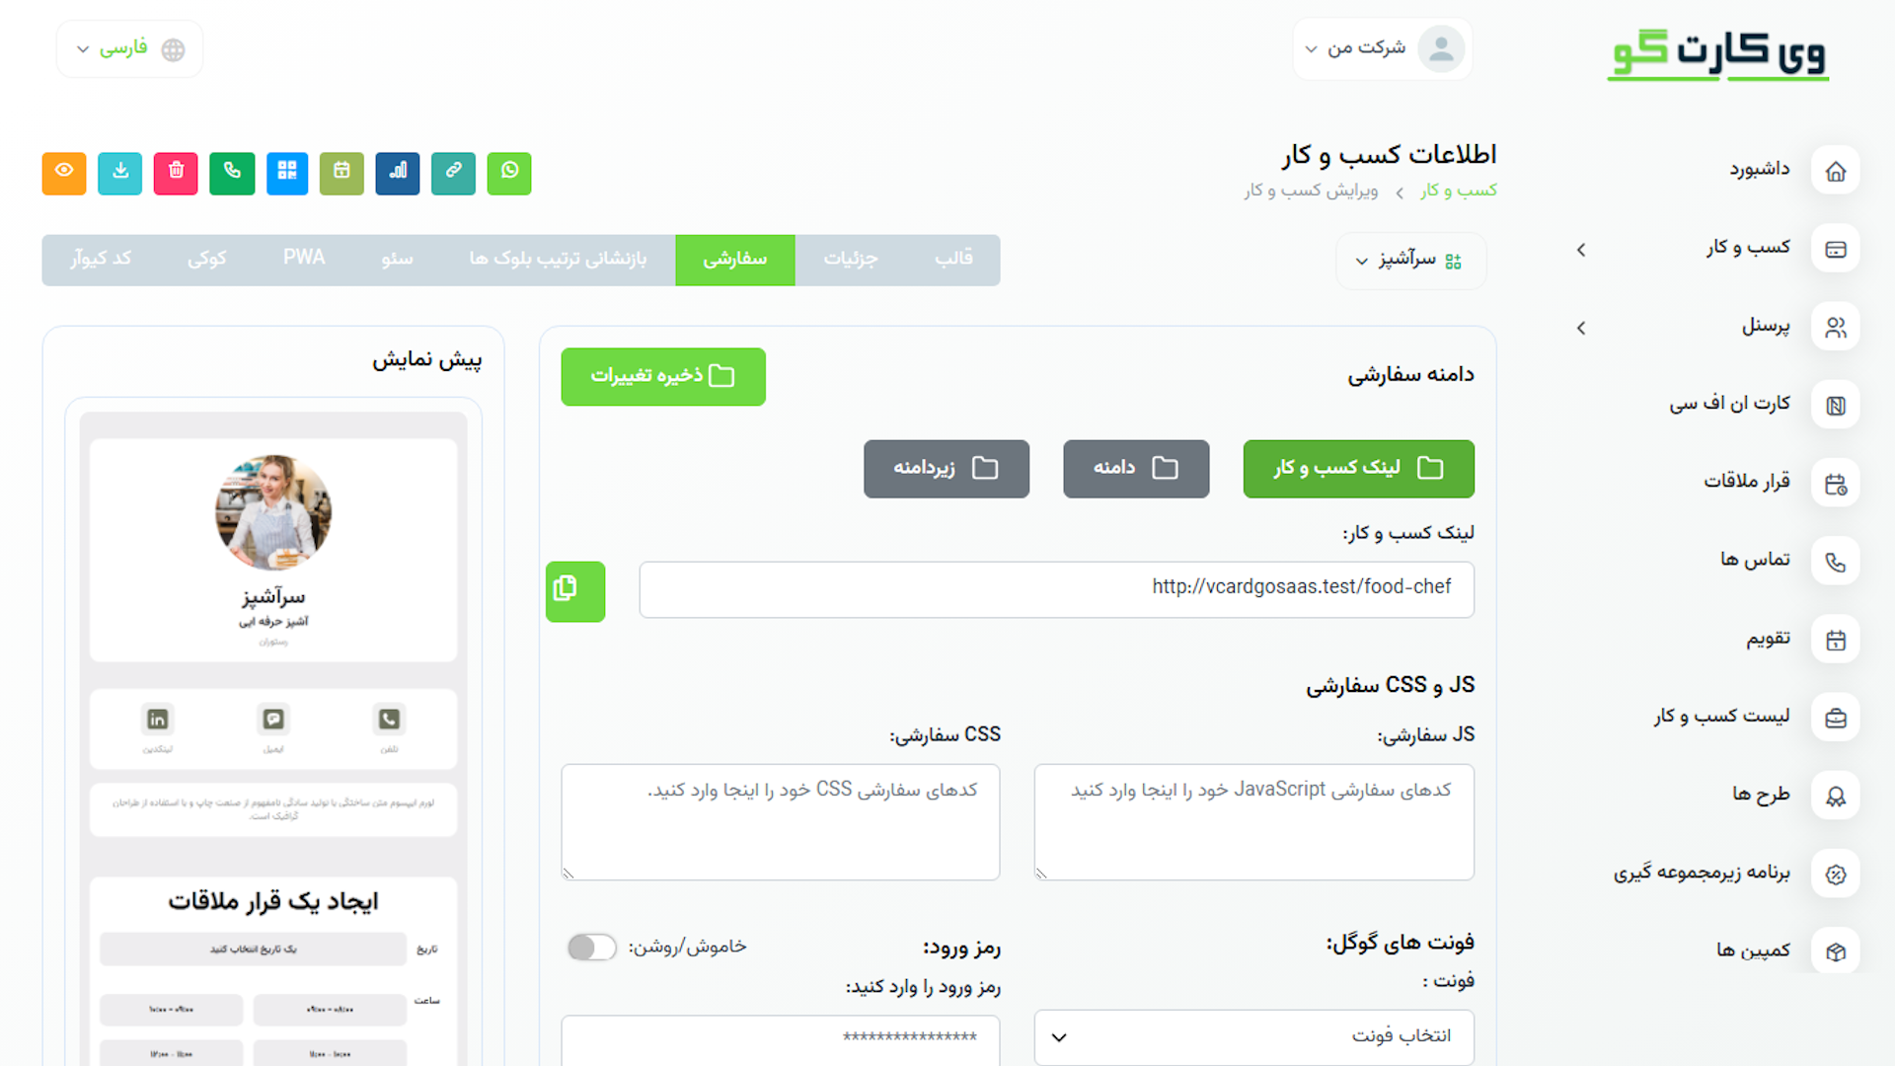Screen dimensions: 1895x1066
Task: Open the dark blue analytics chart icon
Action: (x=398, y=173)
